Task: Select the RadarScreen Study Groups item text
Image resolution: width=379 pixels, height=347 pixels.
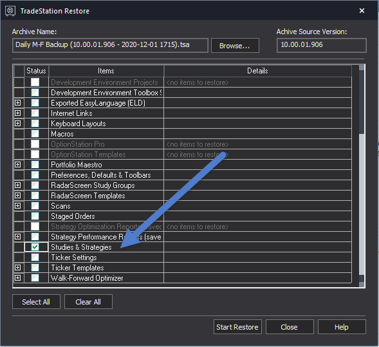Action: (93, 185)
